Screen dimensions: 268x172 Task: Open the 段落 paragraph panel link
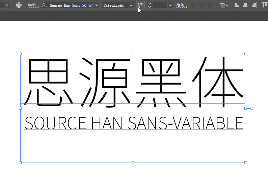pyautogui.click(x=182, y=5)
